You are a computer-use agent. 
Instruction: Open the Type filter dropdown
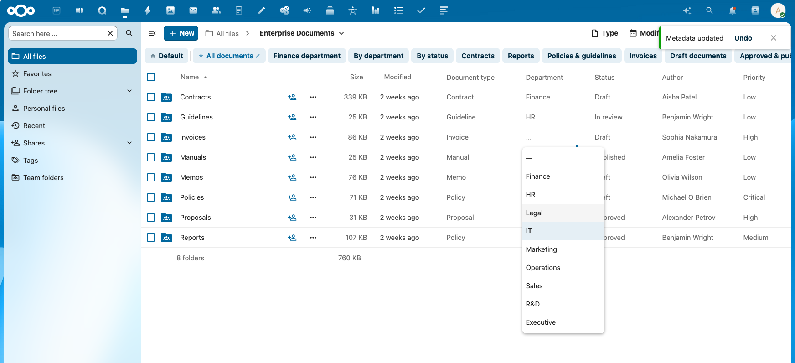pos(604,33)
